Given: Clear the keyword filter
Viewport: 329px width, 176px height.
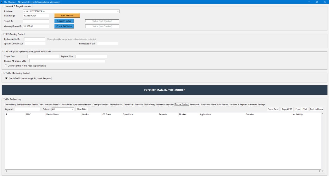Looking at the screenshot, I should point(82,109).
